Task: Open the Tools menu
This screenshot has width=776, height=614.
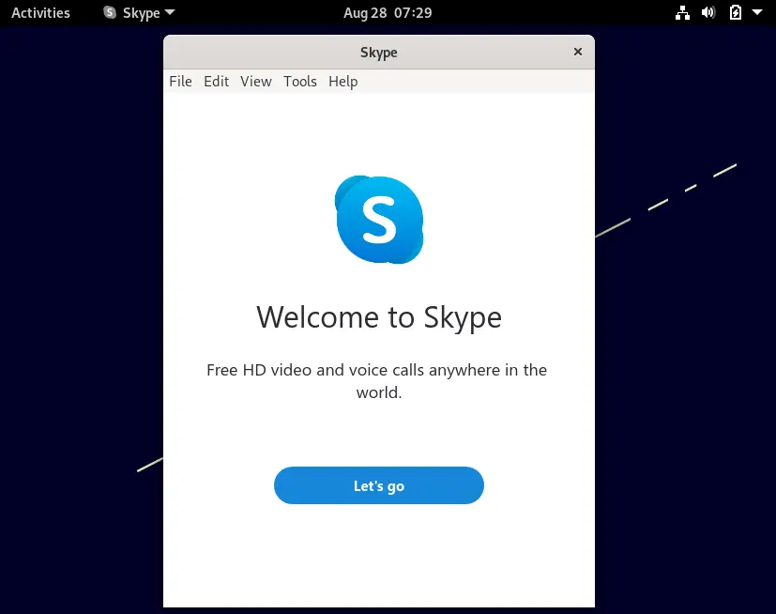Action: click(300, 81)
